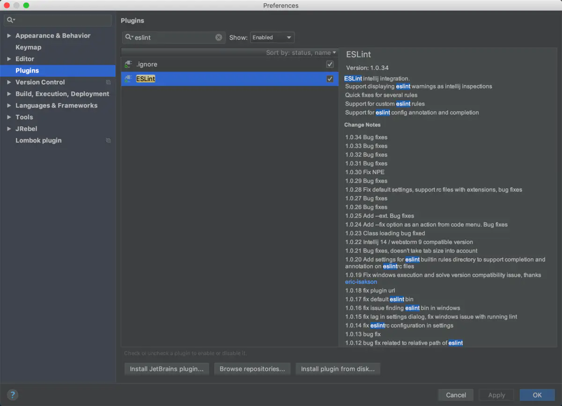562x406 pixels.
Task: Select the JRebel settings entry
Action: coord(26,129)
